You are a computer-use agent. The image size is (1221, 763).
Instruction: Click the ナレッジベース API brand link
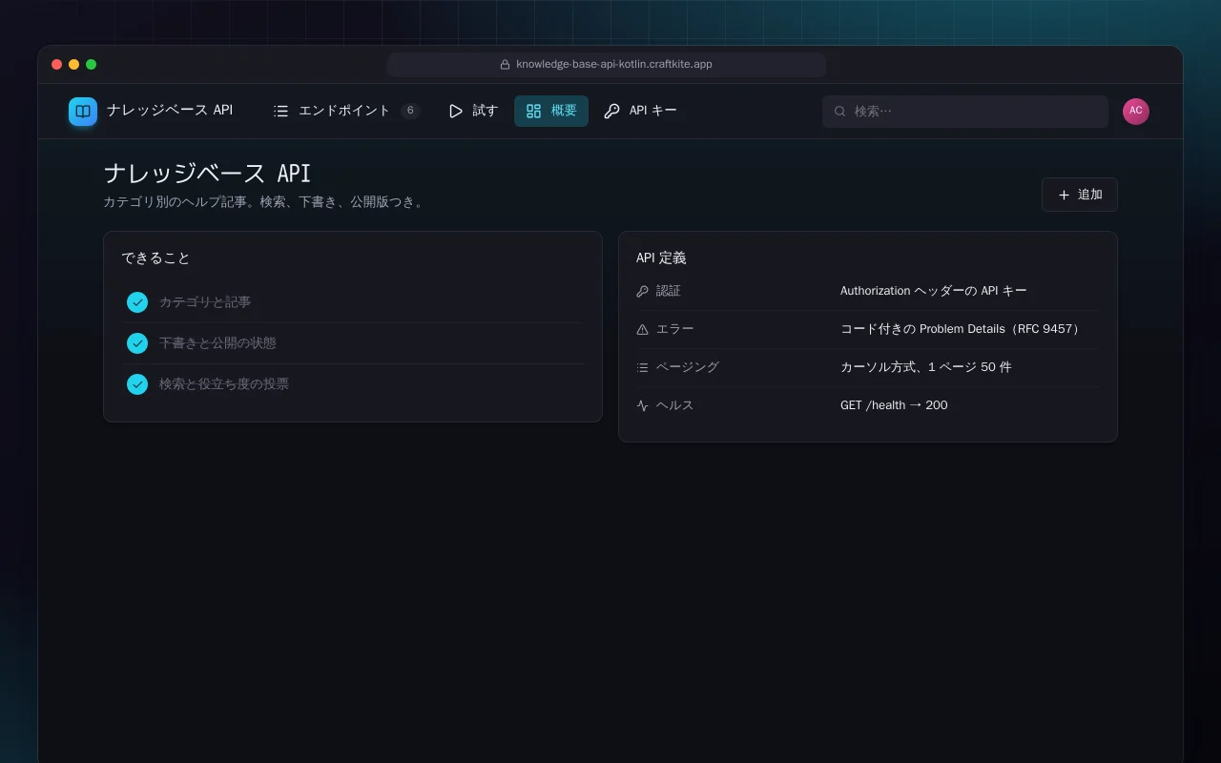point(151,111)
